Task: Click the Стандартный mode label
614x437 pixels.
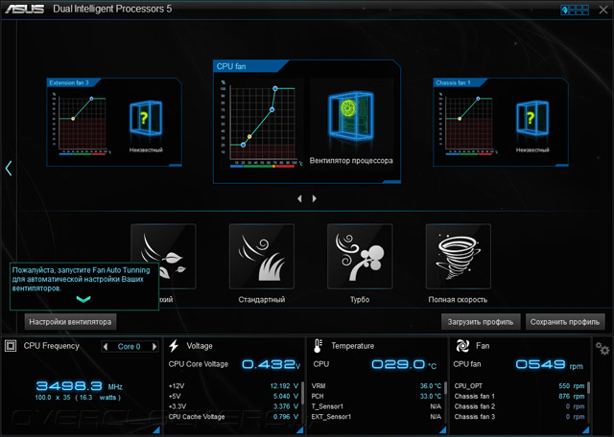Action: click(262, 300)
